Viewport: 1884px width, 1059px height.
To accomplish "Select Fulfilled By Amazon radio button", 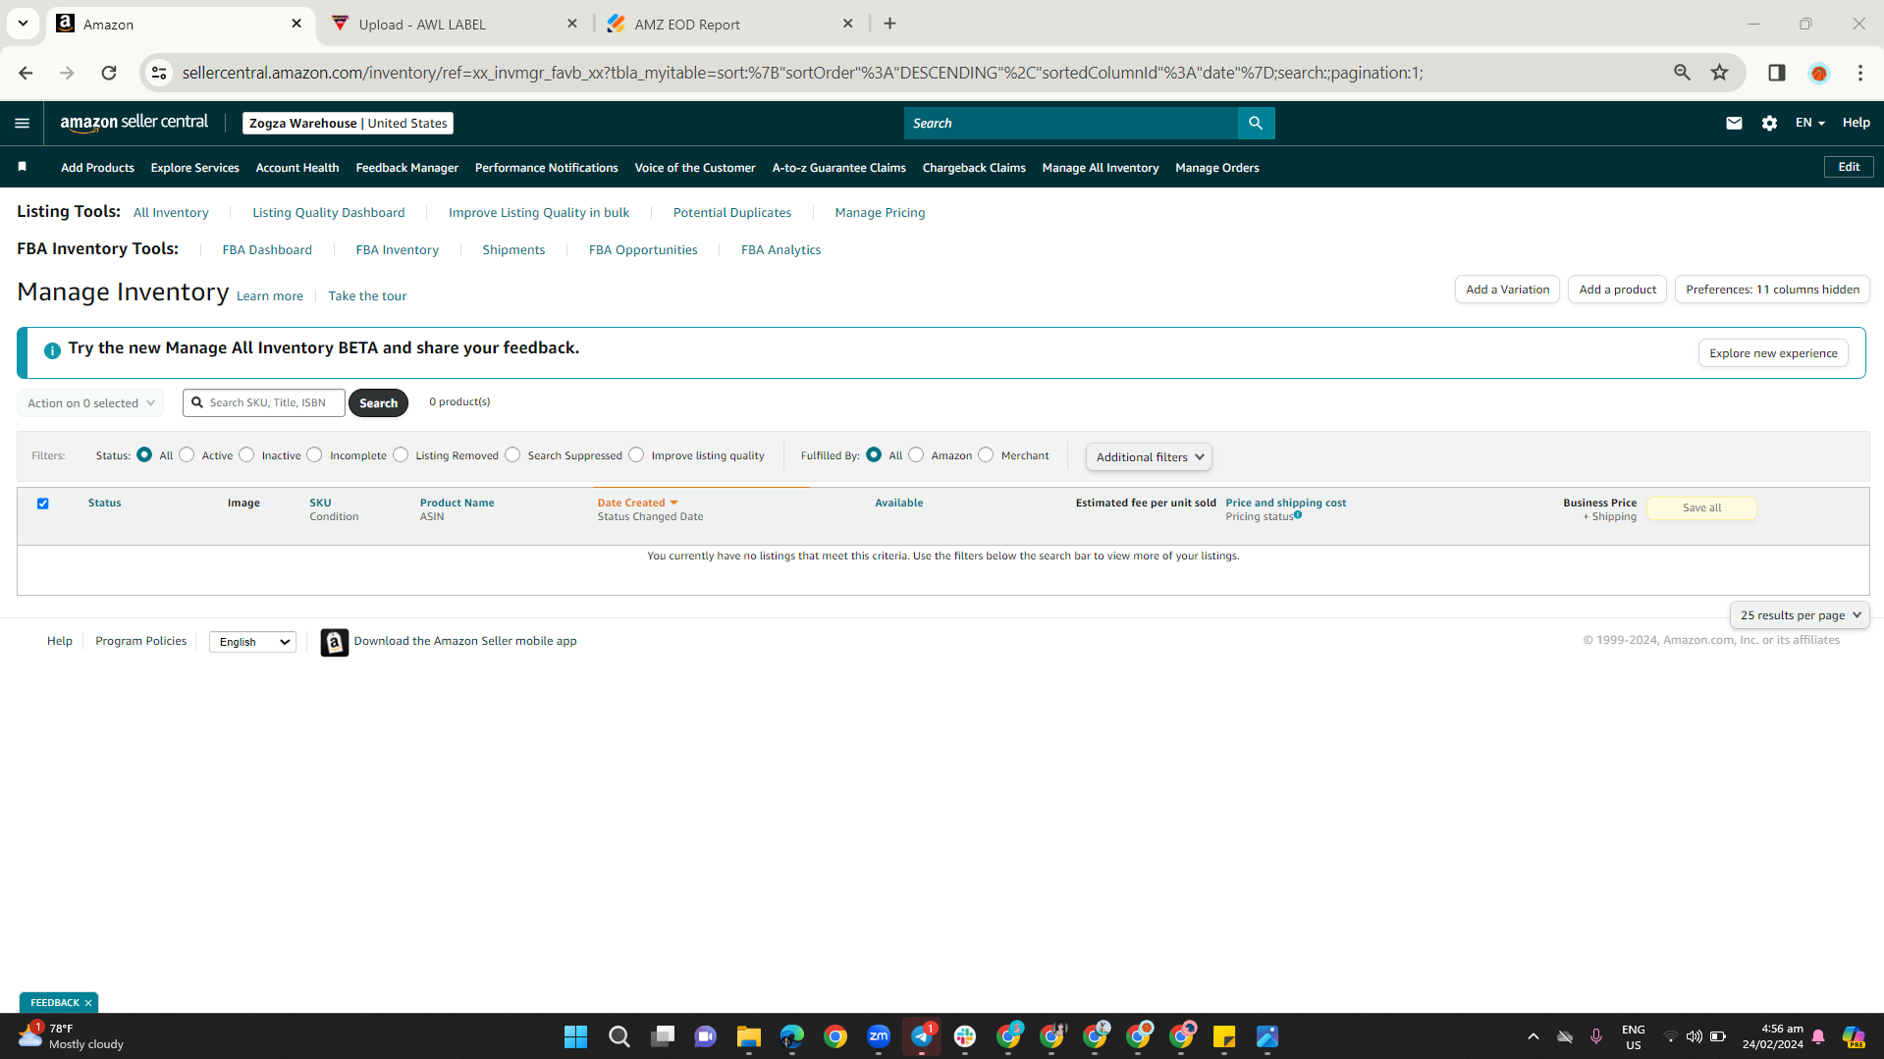I will [916, 455].
